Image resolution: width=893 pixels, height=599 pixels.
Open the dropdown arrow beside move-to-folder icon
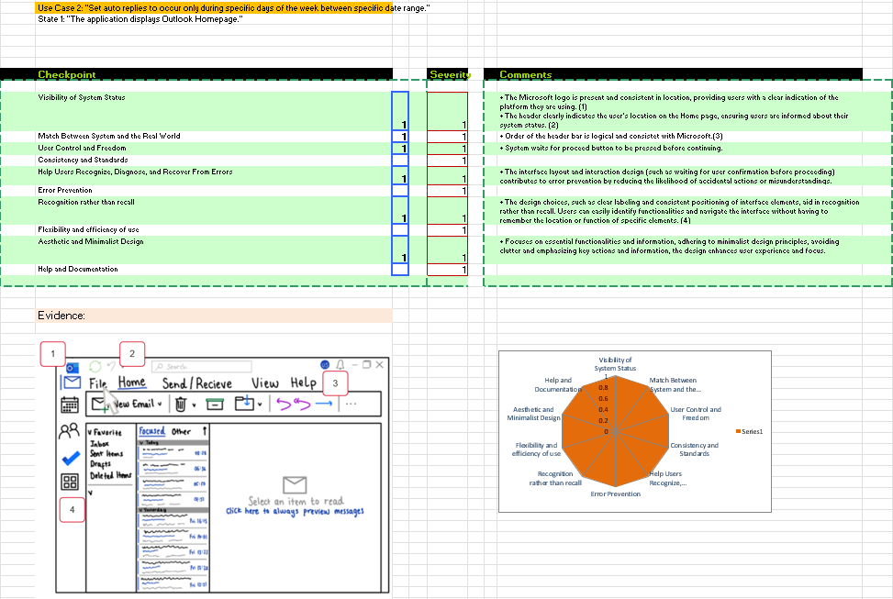click(x=260, y=405)
